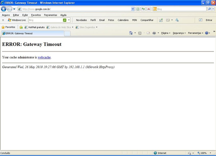216x156 pixels.
Task: Open the Segurança command menu
Action: [x=179, y=33]
